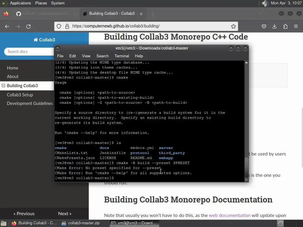Open the list all tabs dropdown arrow

point(260,14)
